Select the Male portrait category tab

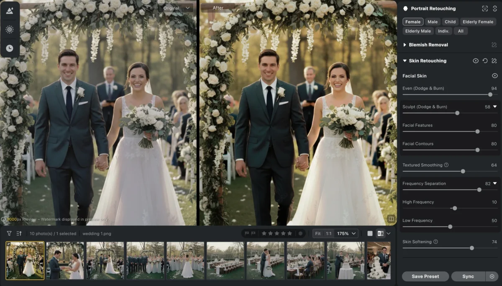[x=433, y=22]
